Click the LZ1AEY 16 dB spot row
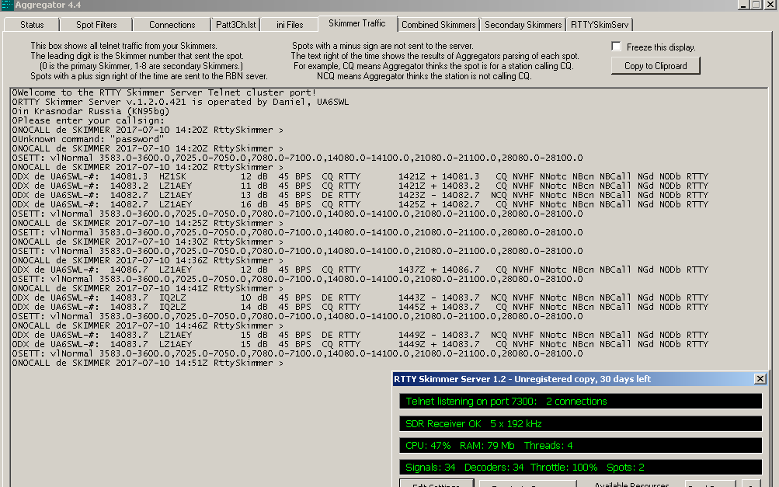 360,204
